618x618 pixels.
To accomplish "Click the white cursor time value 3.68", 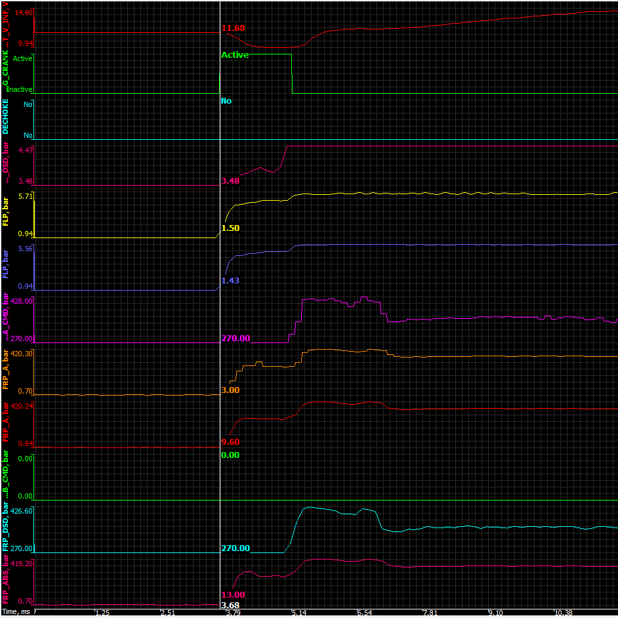I will click(230, 605).
